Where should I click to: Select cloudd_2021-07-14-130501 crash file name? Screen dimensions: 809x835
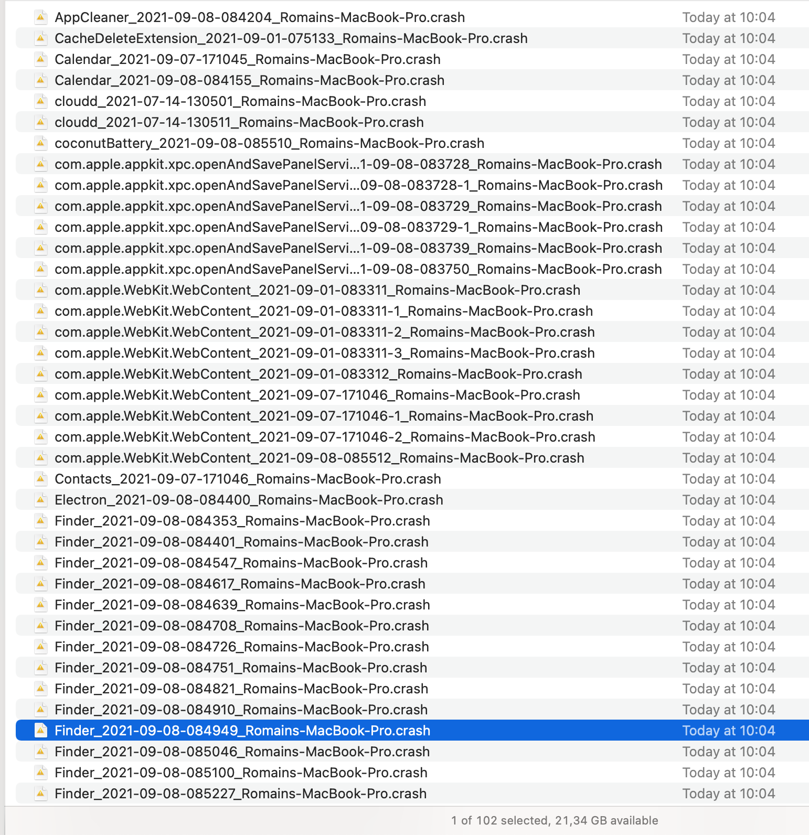[240, 101]
